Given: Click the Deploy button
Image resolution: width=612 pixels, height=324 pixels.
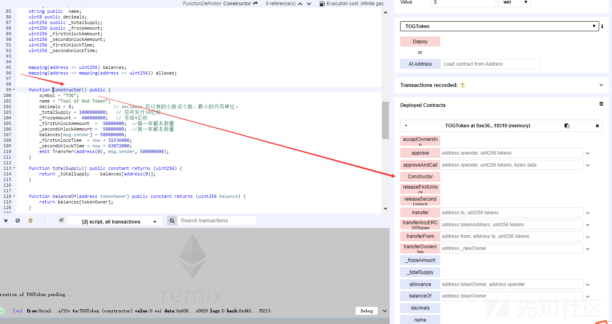Looking at the screenshot, I should click(420, 42).
